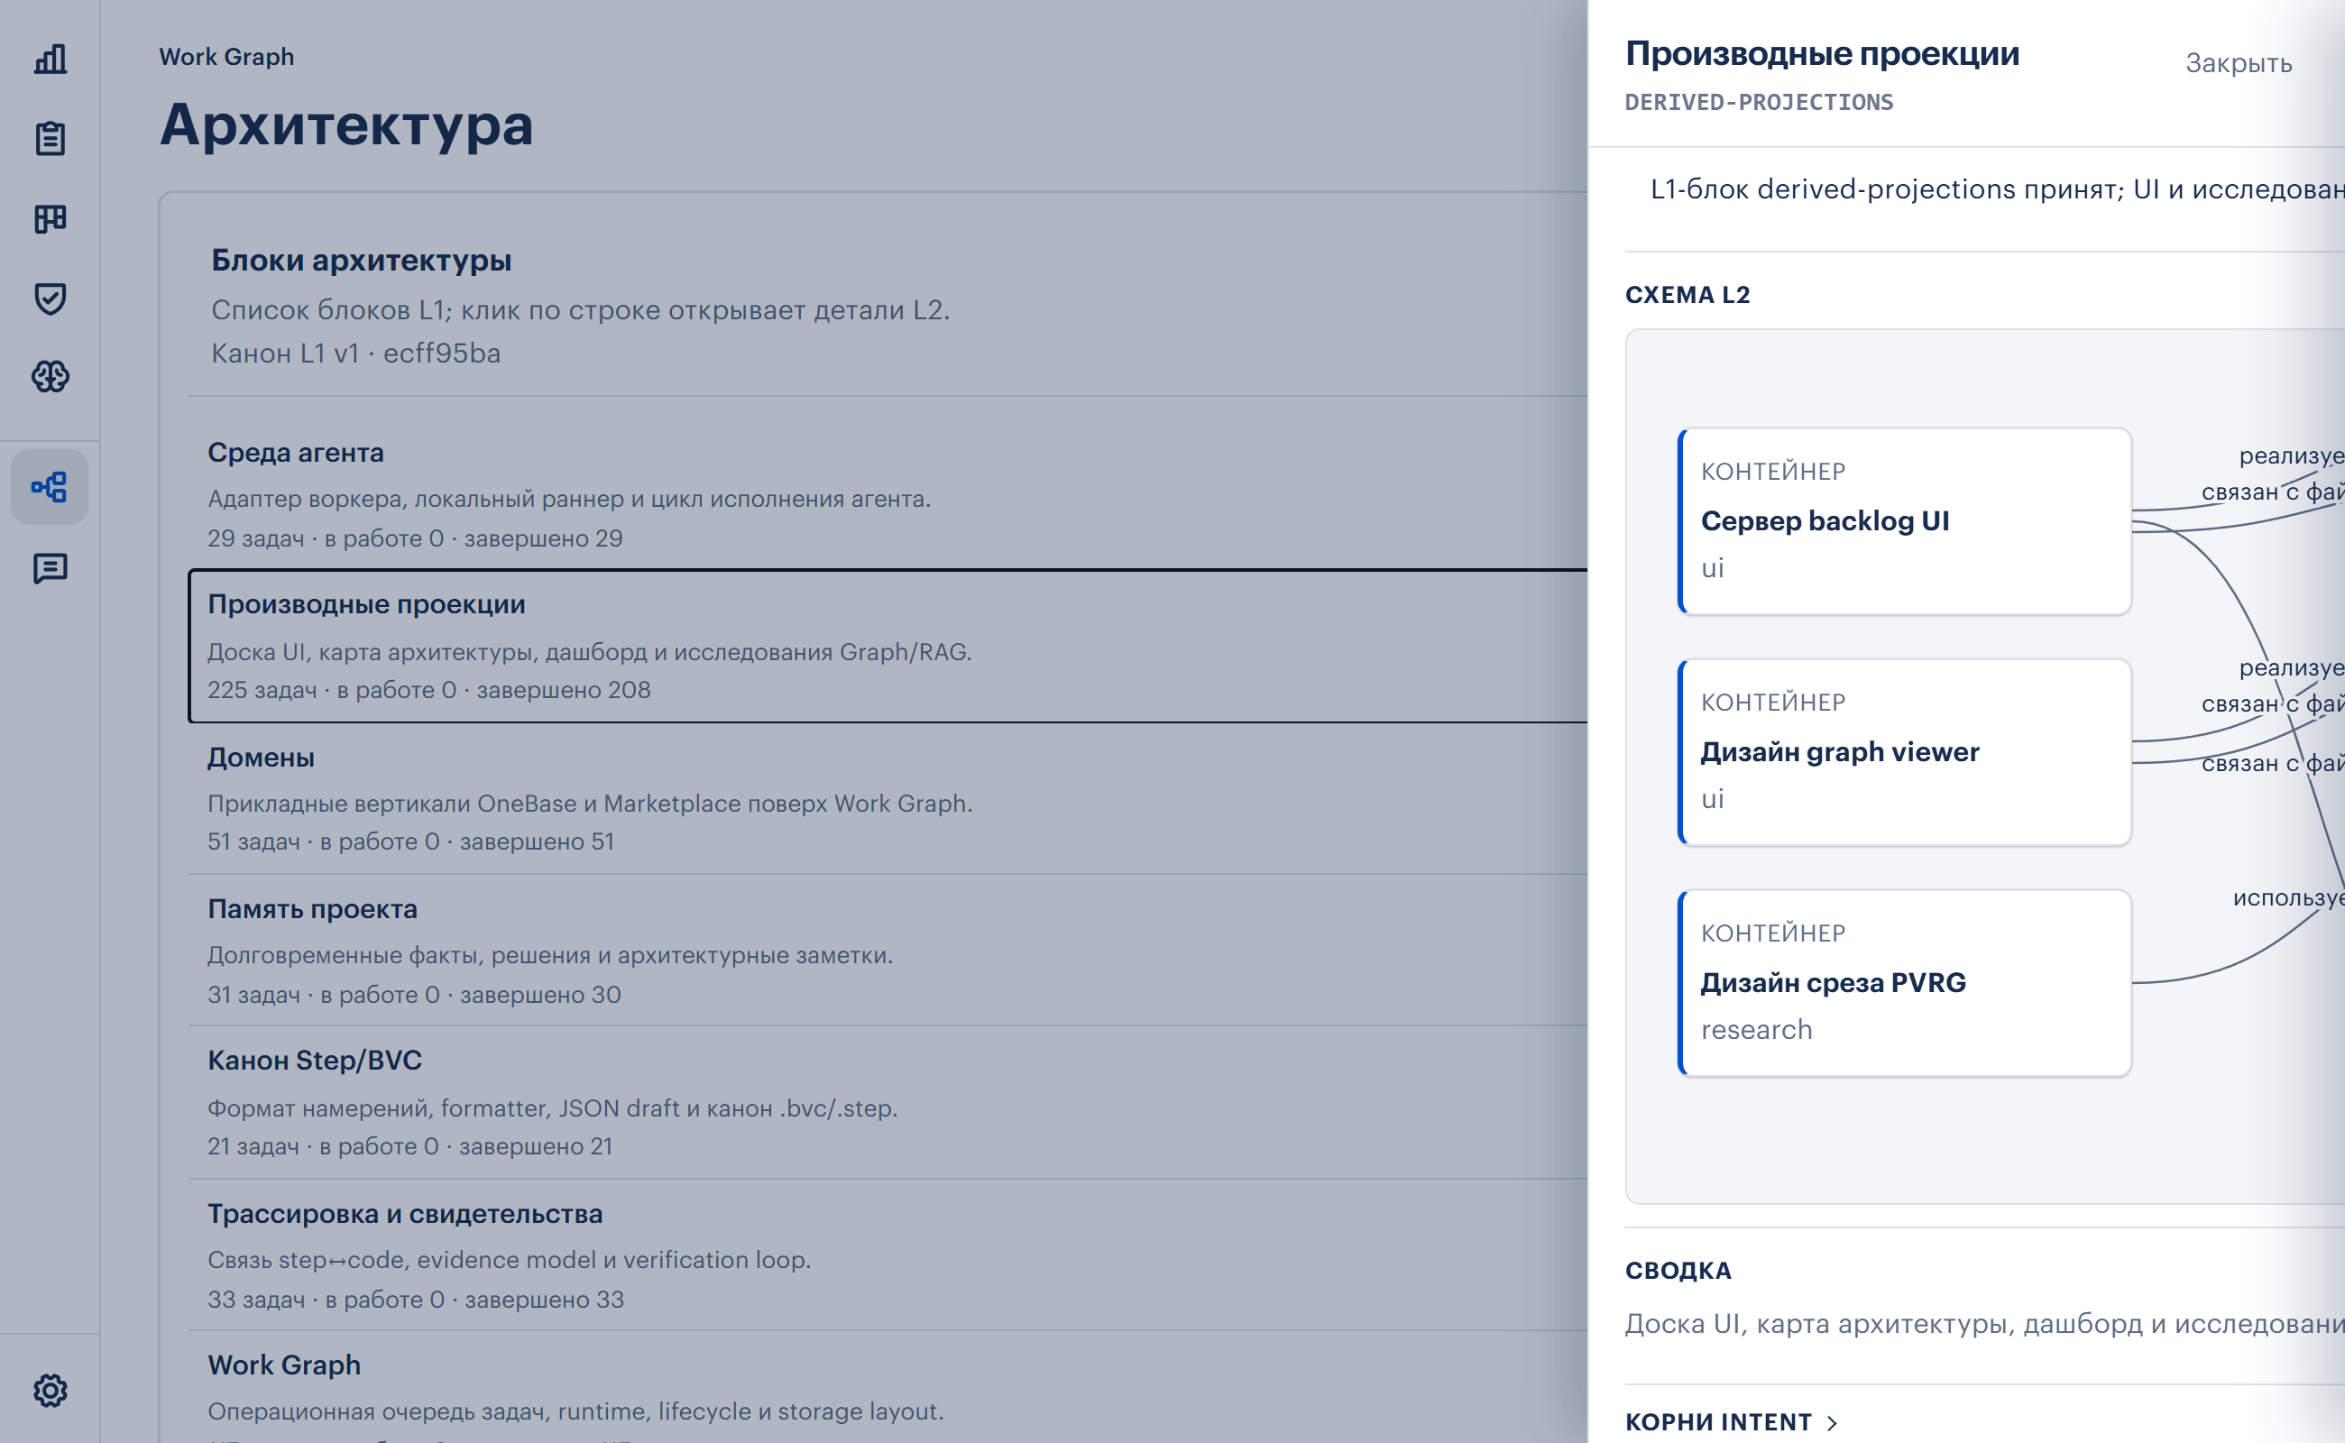
Task: Open the Домены block row
Action: coord(887,798)
